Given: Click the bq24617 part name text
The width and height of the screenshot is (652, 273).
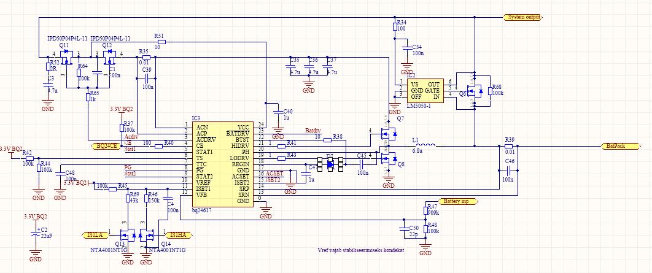Looking at the screenshot, I should [203, 210].
